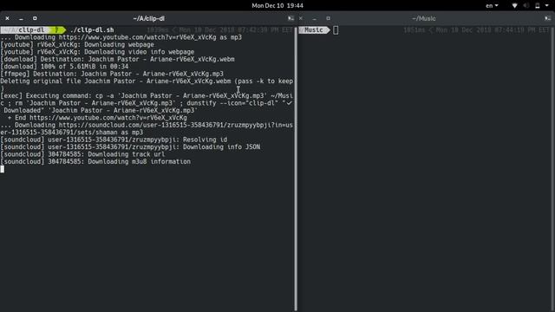Minimize the ~/A/clip-dl terminal window
The height and width of the screenshot is (312, 555).
point(21,18)
